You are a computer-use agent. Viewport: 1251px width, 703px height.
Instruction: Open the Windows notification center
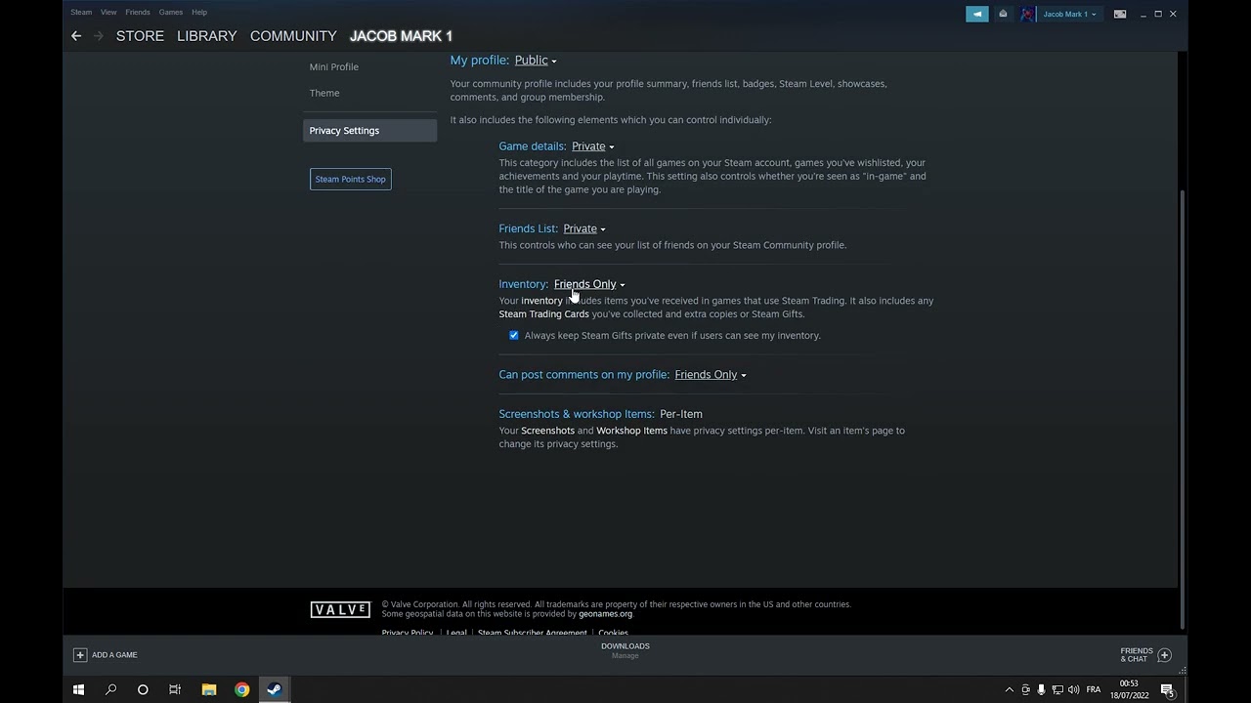tap(1167, 690)
